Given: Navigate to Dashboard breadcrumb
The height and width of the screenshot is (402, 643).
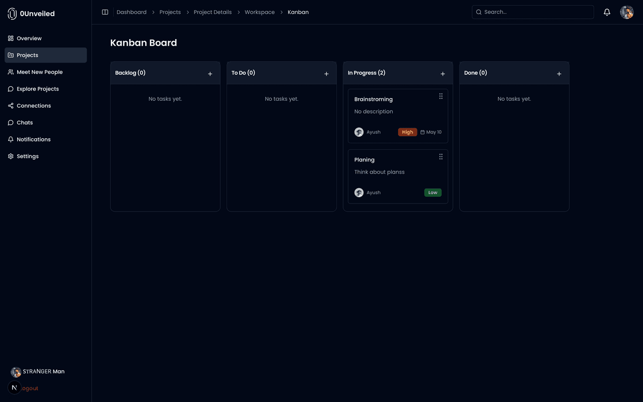Looking at the screenshot, I should coord(131,12).
